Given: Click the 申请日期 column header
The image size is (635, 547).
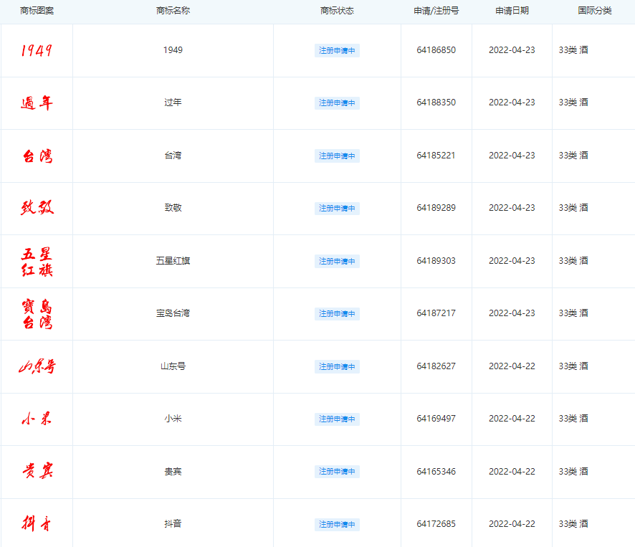Looking at the screenshot, I should (x=512, y=11).
